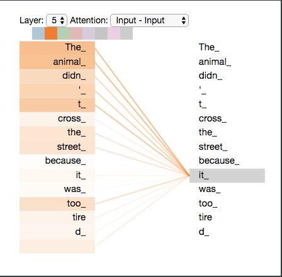282x277 pixels.
Task: Click the "too_" token in left column
Action: [x=57, y=204]
